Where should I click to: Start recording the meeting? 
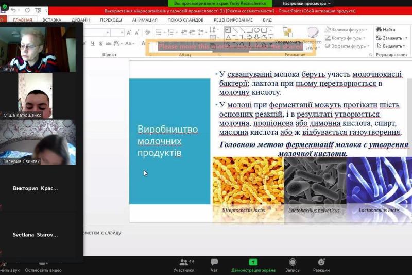pos(293,265)
